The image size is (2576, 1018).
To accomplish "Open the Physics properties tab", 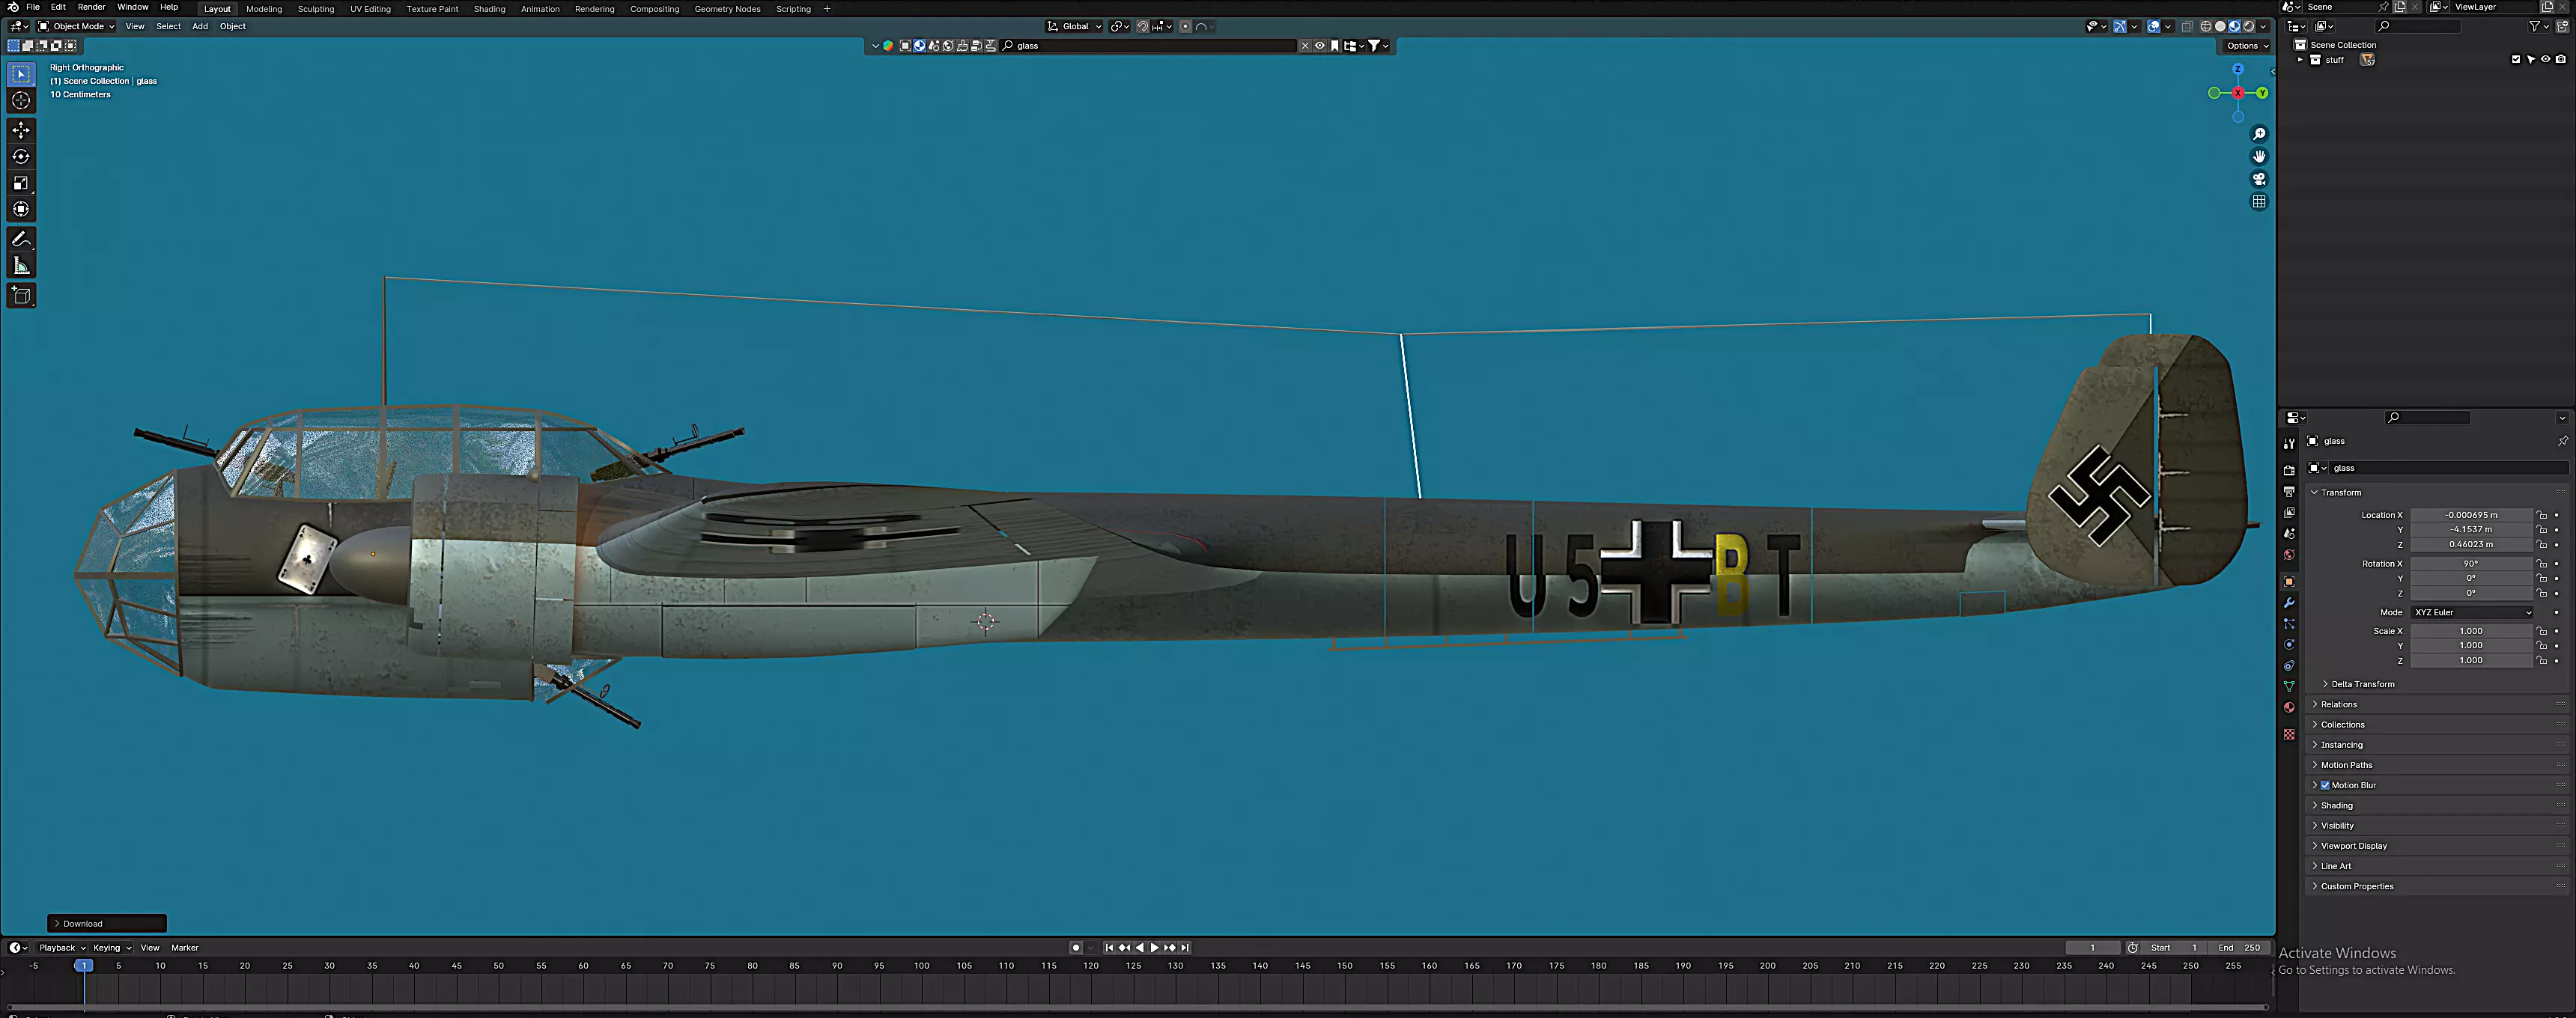I will point(2289,645).
